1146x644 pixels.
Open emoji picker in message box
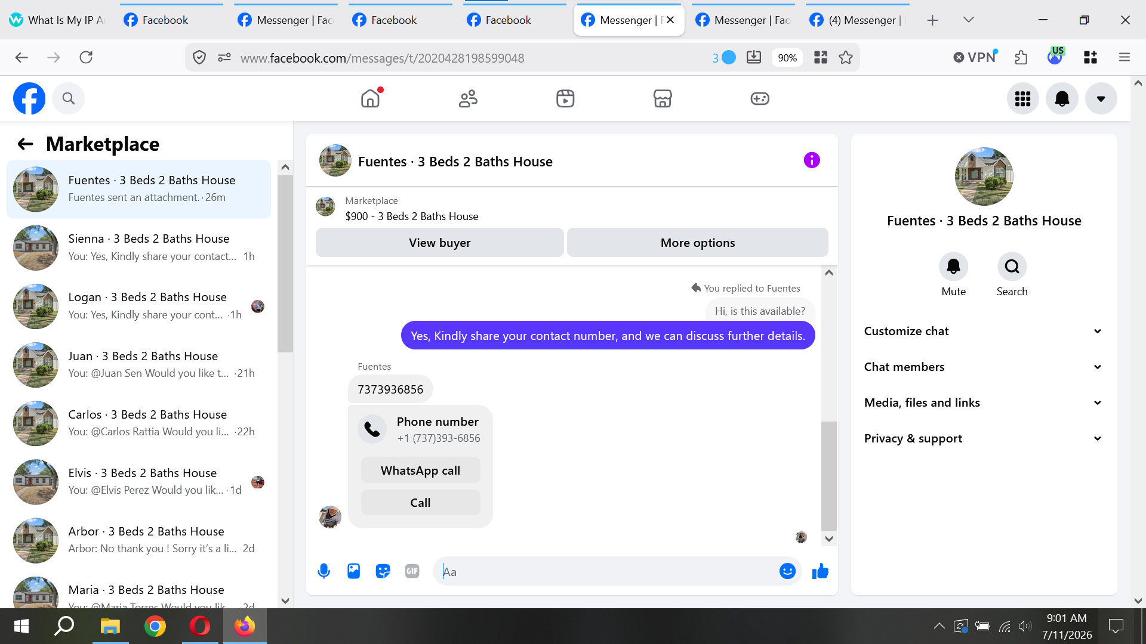point(788,571)
